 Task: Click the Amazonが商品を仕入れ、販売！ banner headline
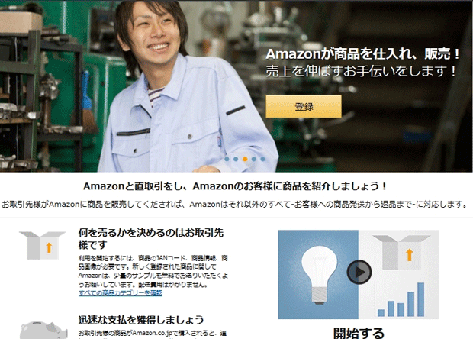tap(363, 53)
